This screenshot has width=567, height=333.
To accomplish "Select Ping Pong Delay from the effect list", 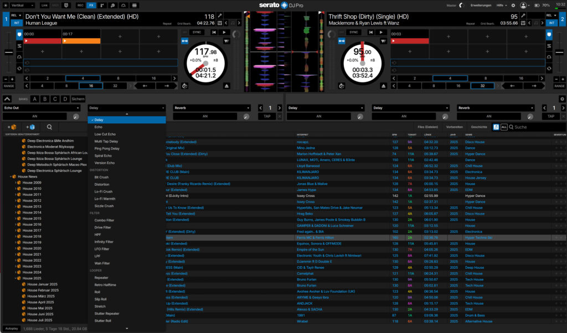I will coord(107,148).
